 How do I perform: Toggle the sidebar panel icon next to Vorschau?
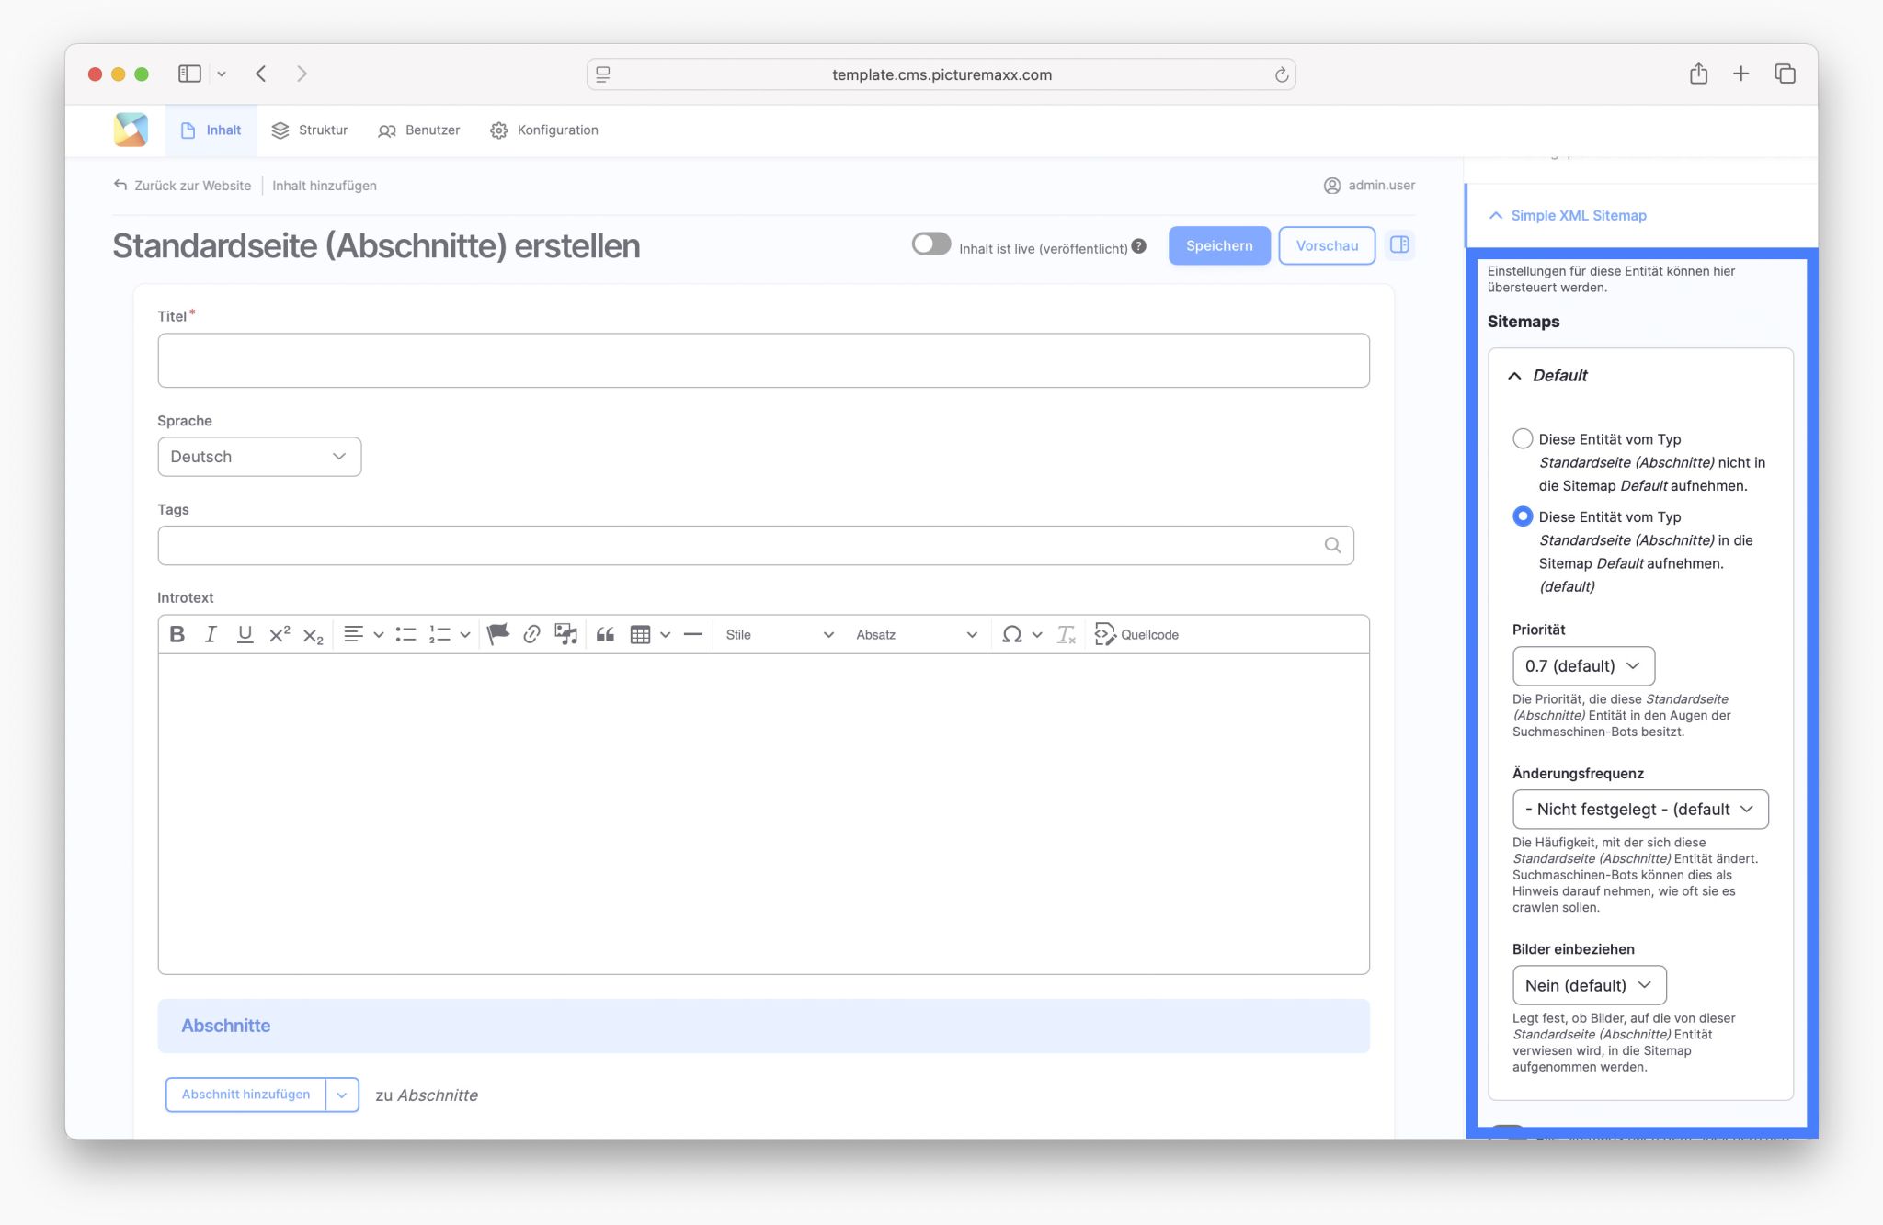pos(1399,245)
